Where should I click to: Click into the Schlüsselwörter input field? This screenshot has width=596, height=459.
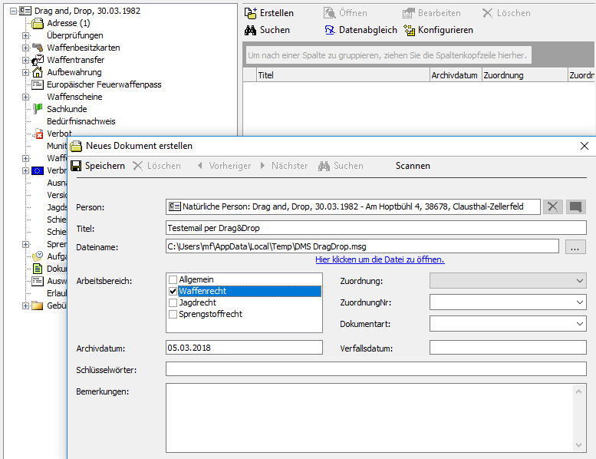376,369
